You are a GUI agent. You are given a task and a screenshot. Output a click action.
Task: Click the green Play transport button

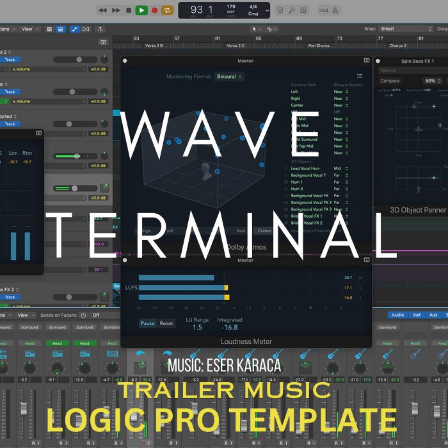coord(141,11)
